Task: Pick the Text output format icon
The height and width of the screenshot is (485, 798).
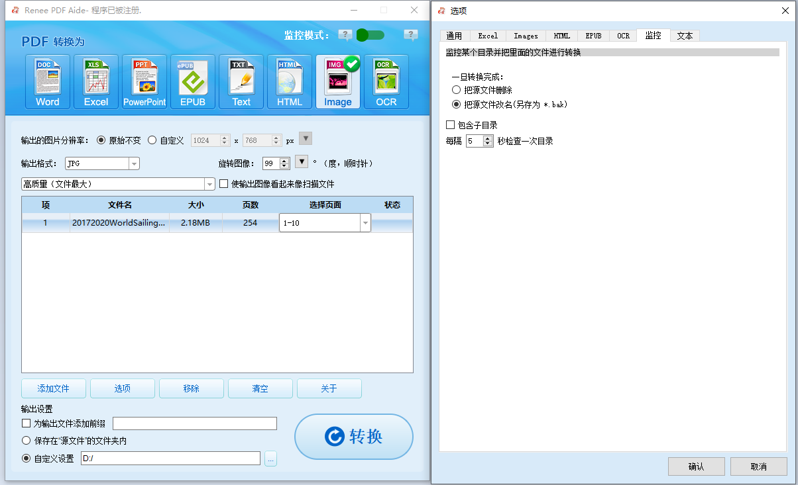Action: (241, 81)
